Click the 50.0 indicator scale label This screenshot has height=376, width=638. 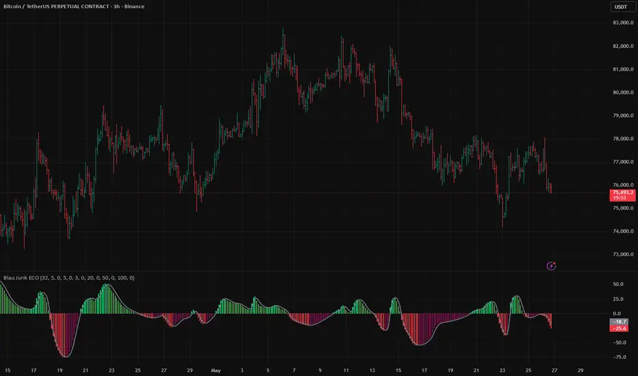618,284
